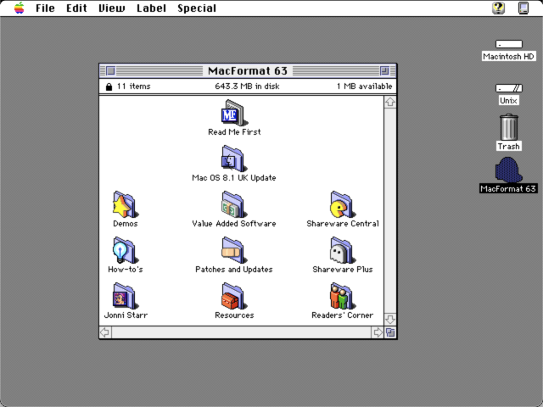
Task: Open the Help question mark menu
Action: [498, 8]
